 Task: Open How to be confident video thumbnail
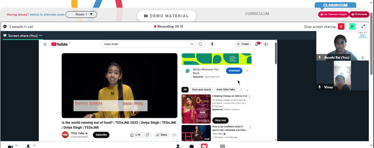pyautogui.click(x=196, y=133)
